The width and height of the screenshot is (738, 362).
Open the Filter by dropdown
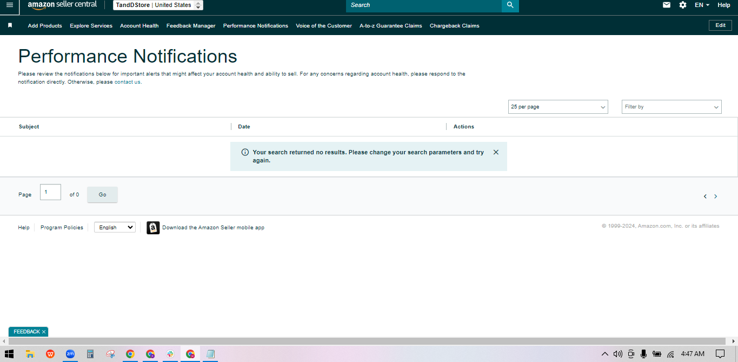tap(671, 107)
